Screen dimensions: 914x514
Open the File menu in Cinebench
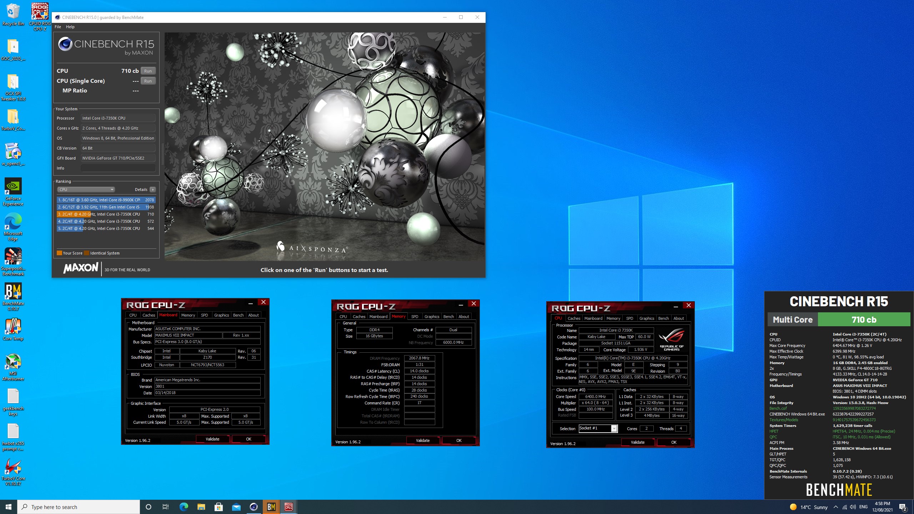[58, 27]
